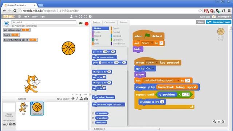The width and height of the screenshot is (233, 131).
Task: Click the if on edge, bounce block
Action: point(103,97)
